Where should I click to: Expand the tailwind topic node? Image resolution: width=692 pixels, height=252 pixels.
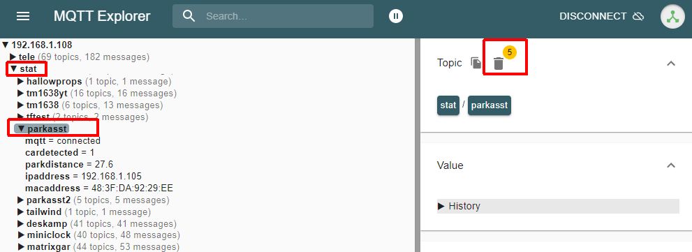coord(21,212)
